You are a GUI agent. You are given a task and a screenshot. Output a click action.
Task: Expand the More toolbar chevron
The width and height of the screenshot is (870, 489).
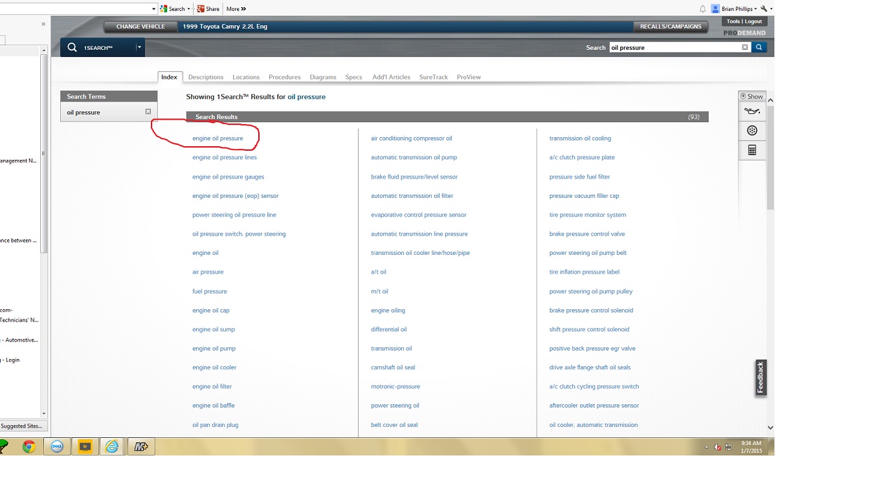pyautogui.click(x=236, y=9)
